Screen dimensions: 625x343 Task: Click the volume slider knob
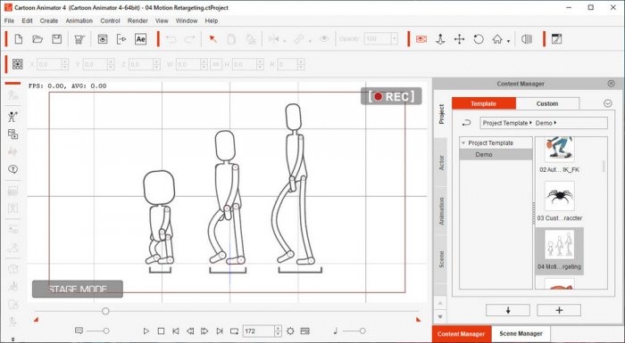(x=362, y=331)
